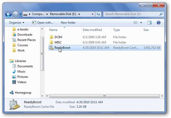Viewport: 171px width, 118px height.
Task: Select the DCIM folder
Action: coord(105,37)
